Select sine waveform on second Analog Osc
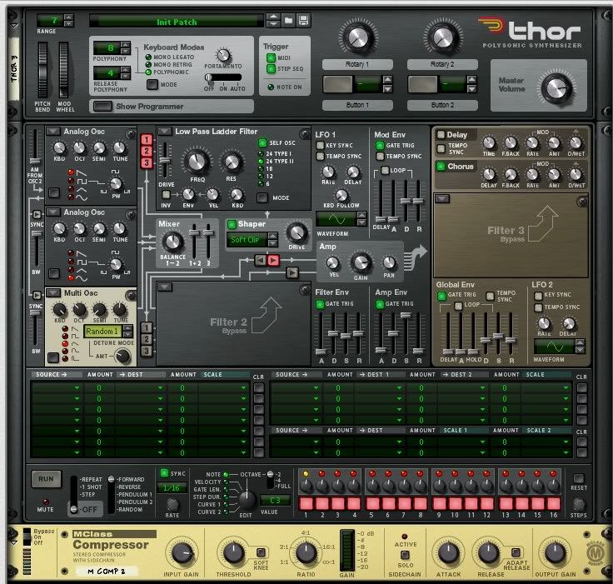The height and width of the screenshot is (584, 613). click(71, 277)
